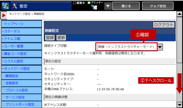Open 全般設定 submenu
This screenshot has width=183, height=108.
pos(22,83)
